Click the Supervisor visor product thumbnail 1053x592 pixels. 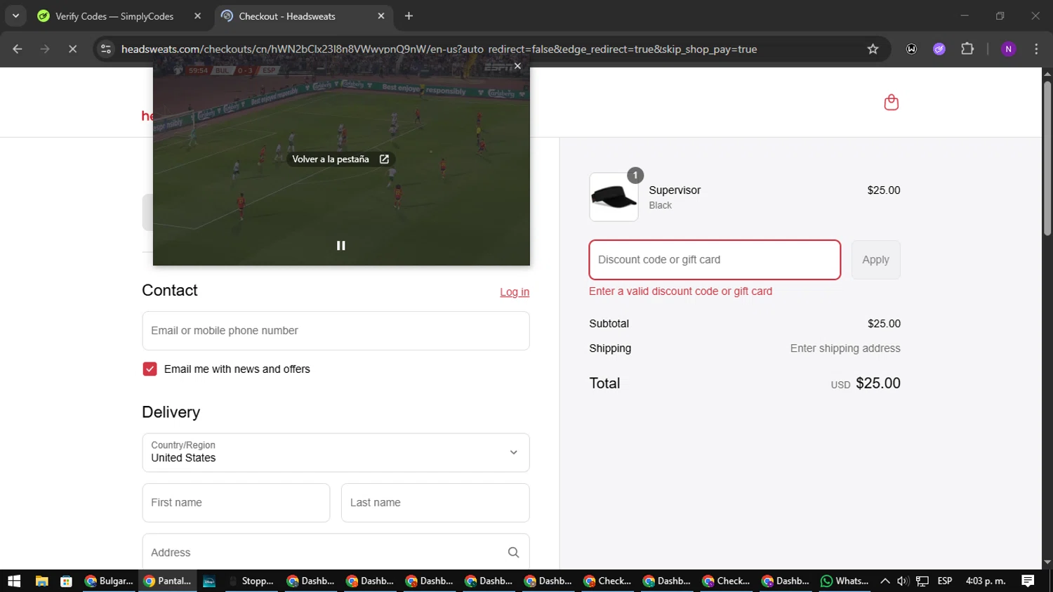[614, 197]
